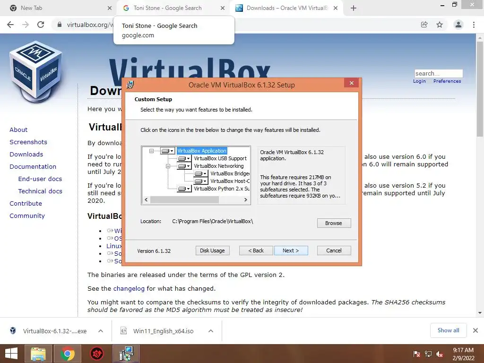Screen dimensions: 484x363
Task: Click the VirtualBox cube logo
Action: click(36, 72)
